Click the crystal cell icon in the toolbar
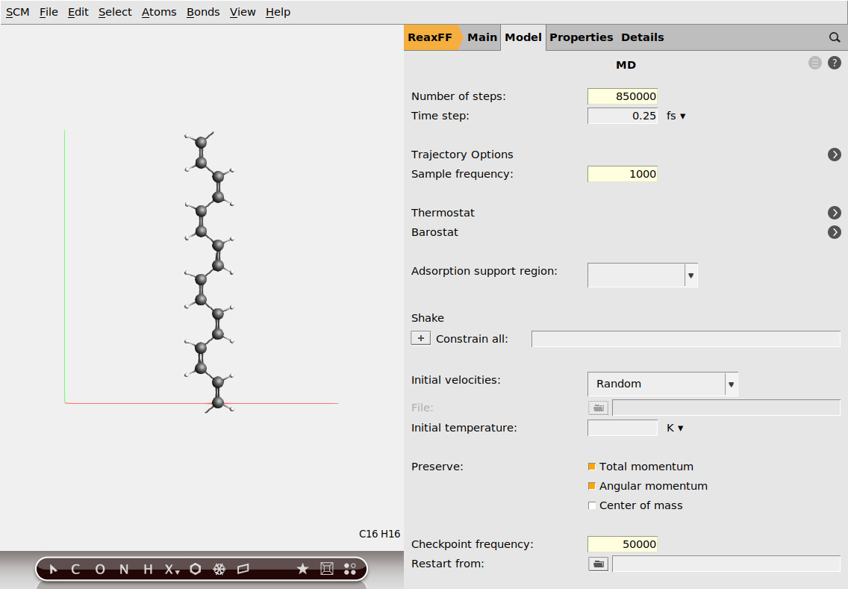This screenshot has height=589, width=848. point(326,569)
